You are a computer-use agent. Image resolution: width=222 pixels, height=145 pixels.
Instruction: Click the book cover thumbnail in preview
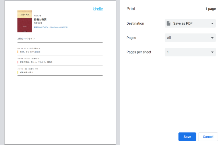point(25,21)
